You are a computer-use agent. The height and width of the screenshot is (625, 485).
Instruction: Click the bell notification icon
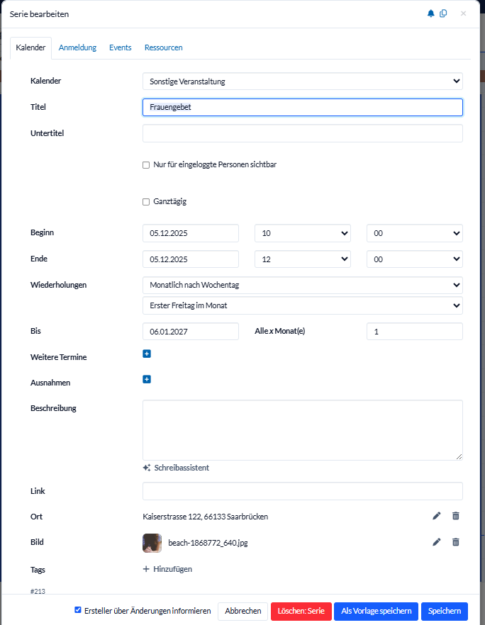click(430, 13)
